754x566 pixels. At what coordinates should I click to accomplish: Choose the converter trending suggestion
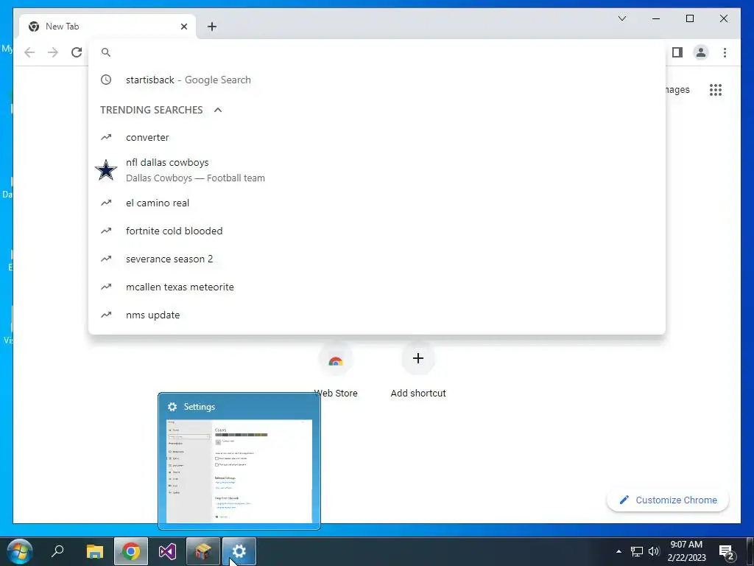[x=377, y=138]
